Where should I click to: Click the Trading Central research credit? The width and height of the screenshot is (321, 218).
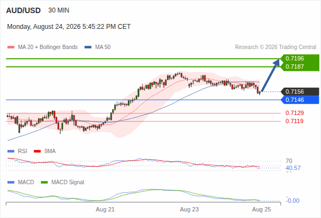(x=275, y=47)
